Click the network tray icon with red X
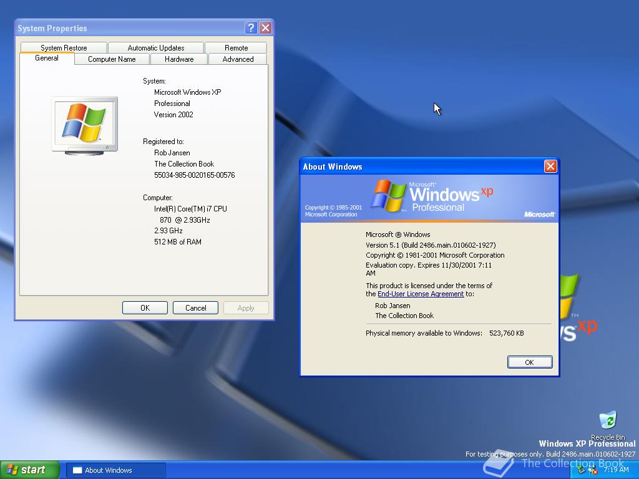 (x=593, y=470)
